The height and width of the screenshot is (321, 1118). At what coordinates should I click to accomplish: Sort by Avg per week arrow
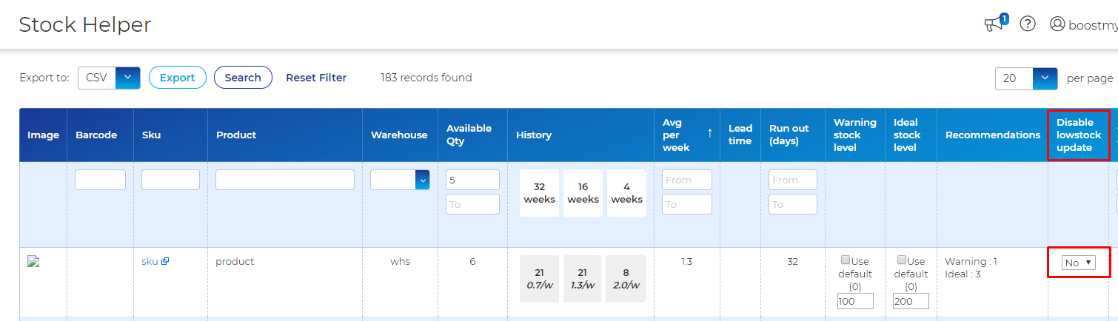point(709,132)
